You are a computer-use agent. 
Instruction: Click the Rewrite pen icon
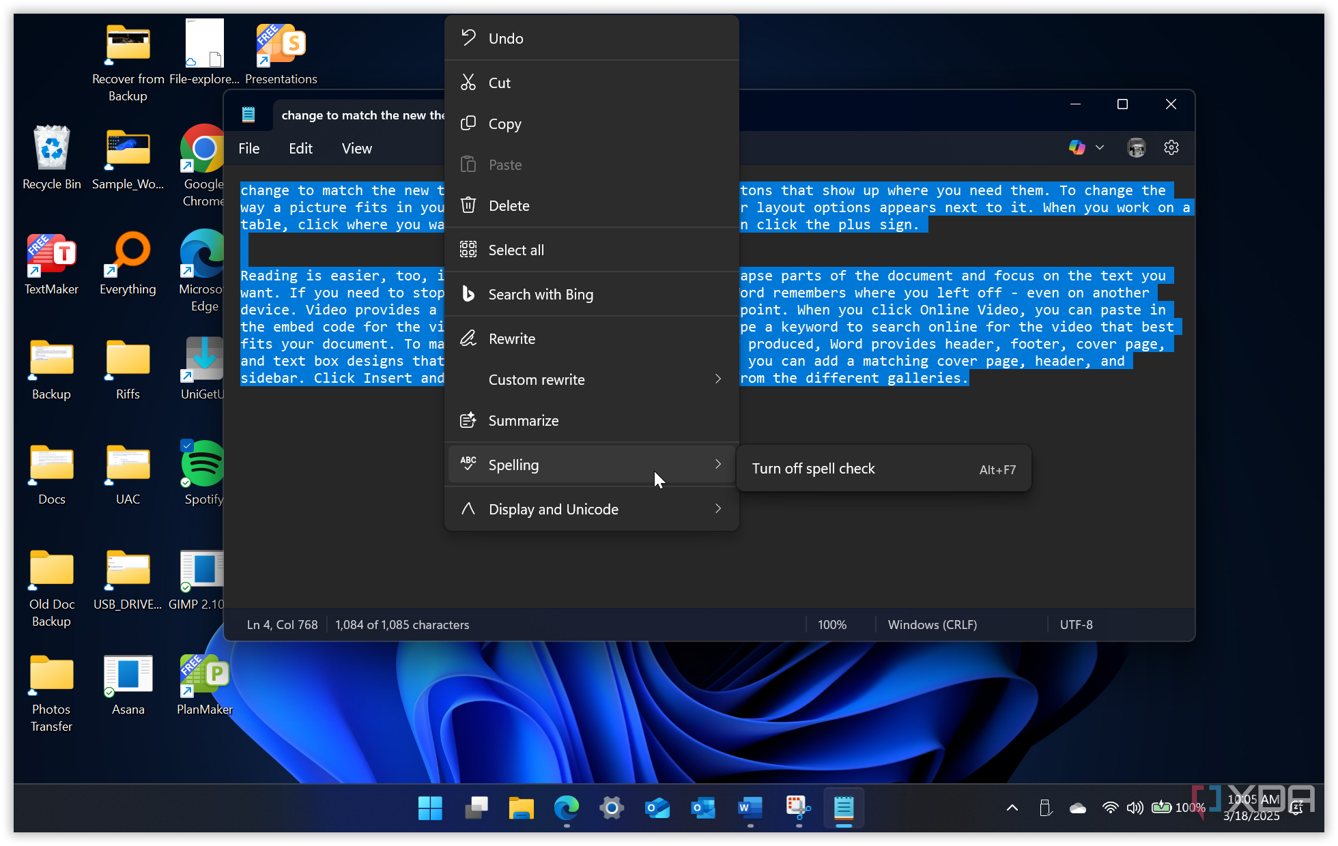coord(468,338)
